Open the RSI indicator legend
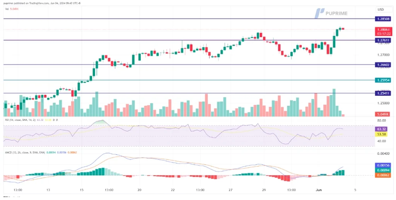Viewport: 396px width, 200px height. tap(23, 120)
